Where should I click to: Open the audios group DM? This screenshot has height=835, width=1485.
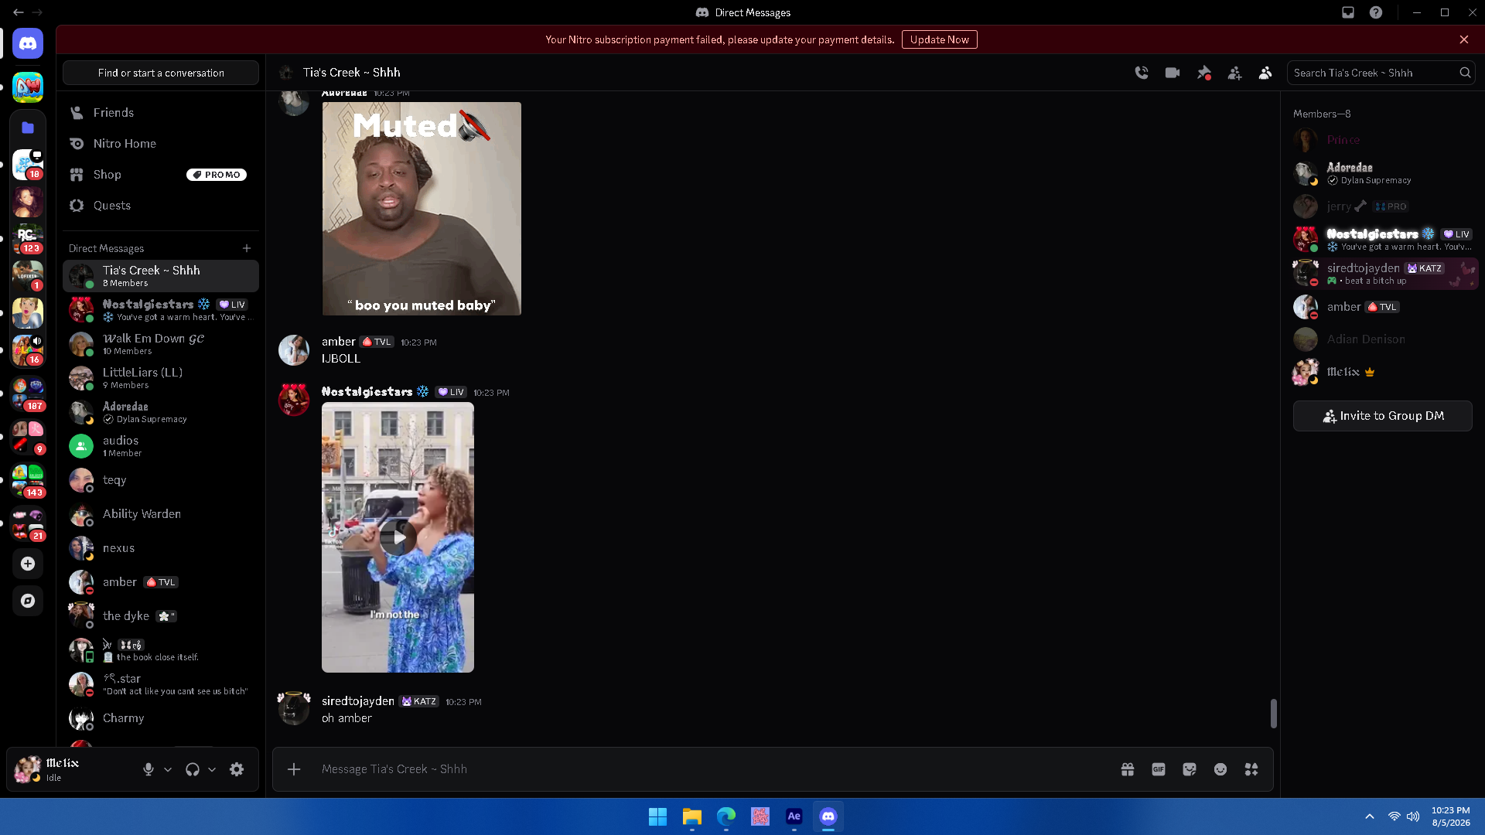160,446
